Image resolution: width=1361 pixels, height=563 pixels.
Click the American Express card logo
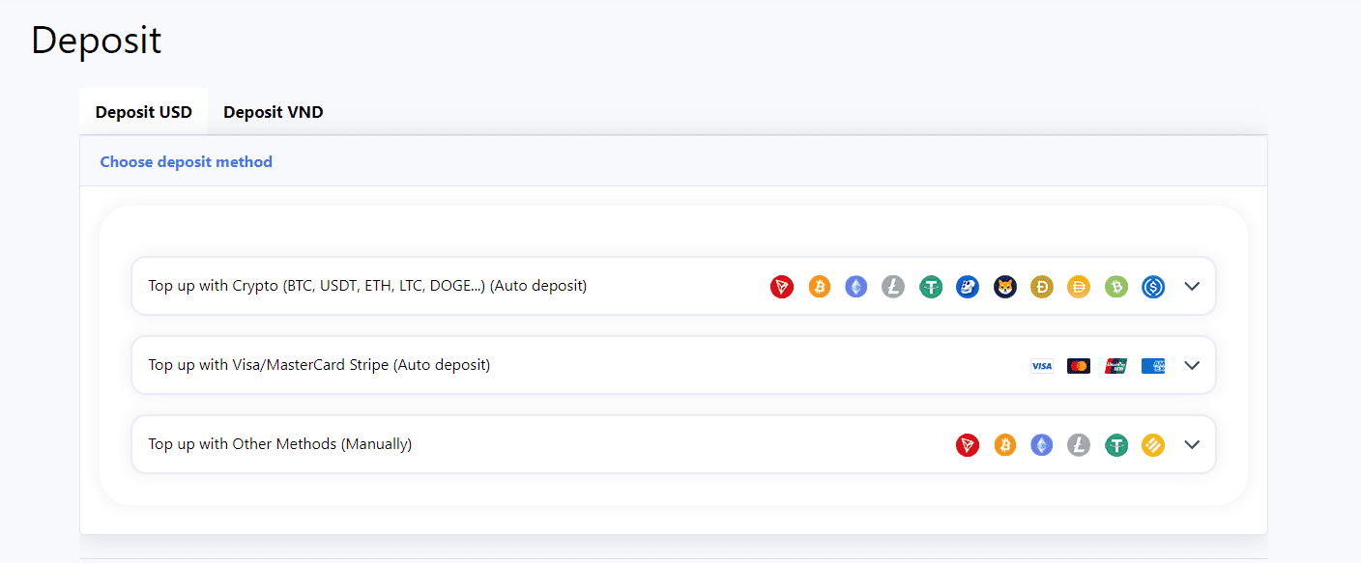coord(1153,366)
